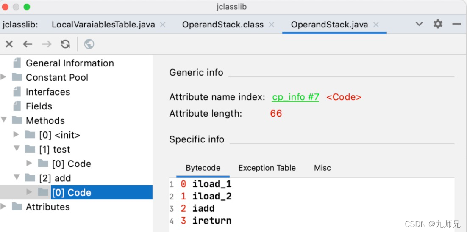Switch to the OperandStack.class tab

(223, 25)
